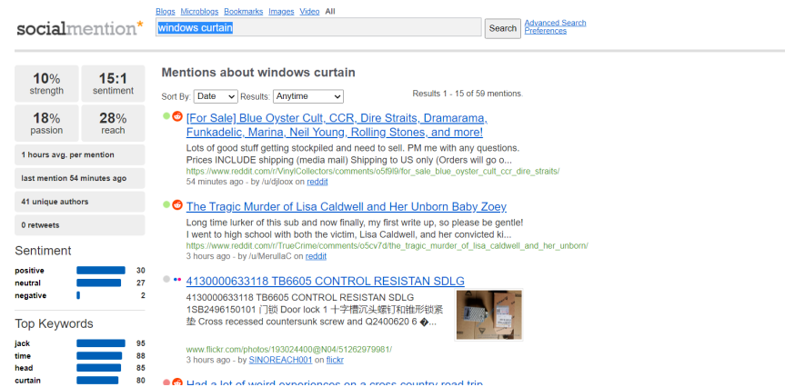Click the Flickr icon beside the 4130000633118 result
Screen dimensions: 785x387
[177, 280]
